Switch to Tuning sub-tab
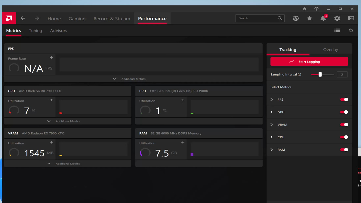The width and height of the screenshot is (361, 203). click(35, 31)
